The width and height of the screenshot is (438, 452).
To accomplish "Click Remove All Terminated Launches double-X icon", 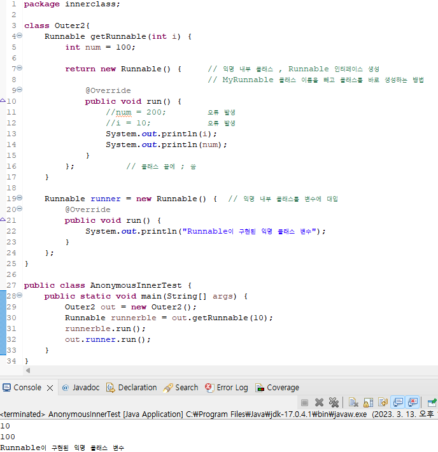I will pyautogui.click(x=334, y=402).
